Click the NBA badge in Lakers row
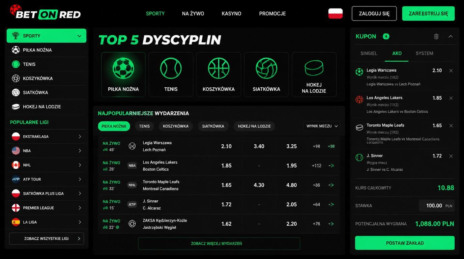The height and width of the screenshot is (259, 464). (132, 166)
